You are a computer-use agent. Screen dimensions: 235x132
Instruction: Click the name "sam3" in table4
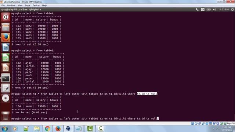point(29,35)
